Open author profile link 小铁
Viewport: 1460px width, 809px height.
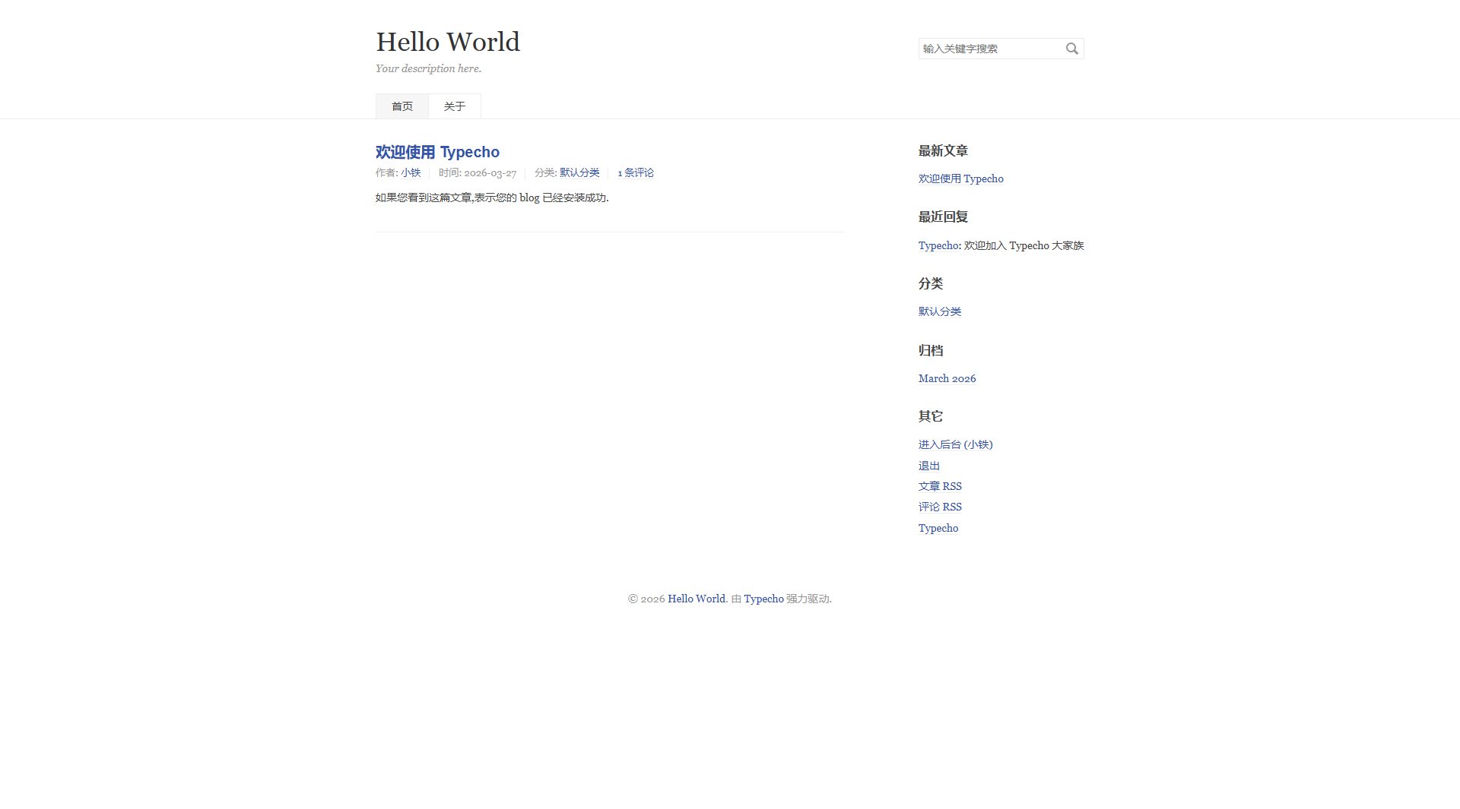(x=411, y=172)
